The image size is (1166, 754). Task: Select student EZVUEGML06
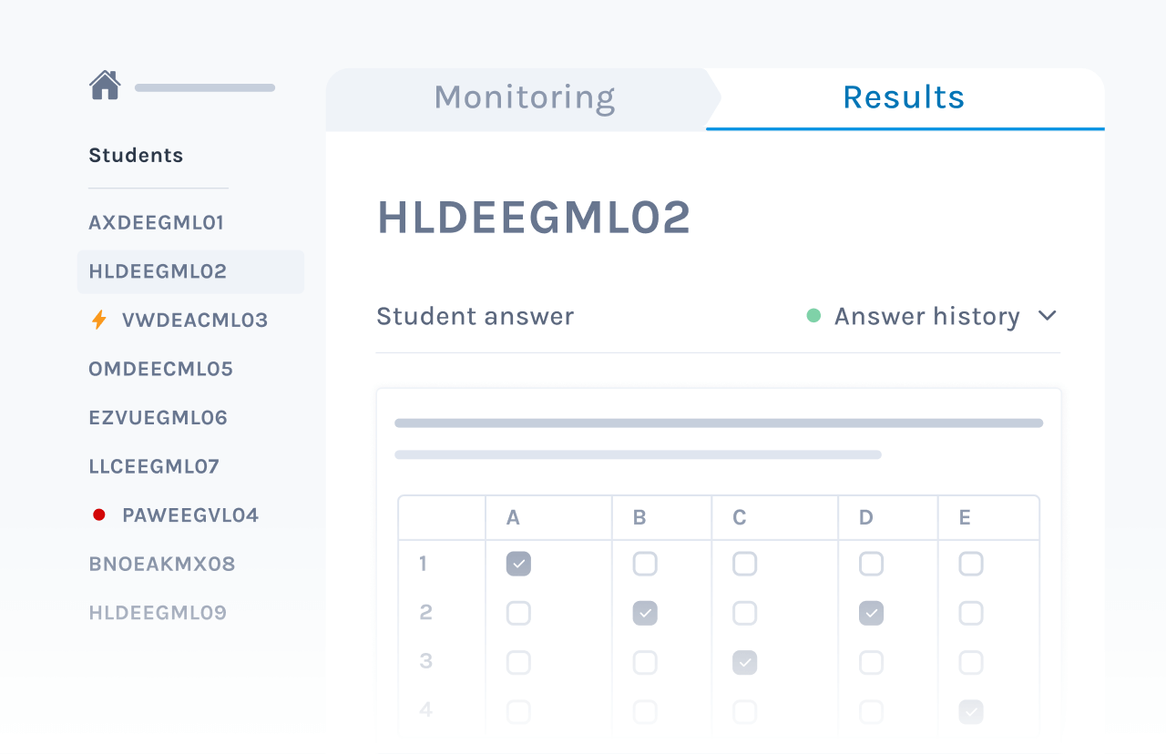pos(158,418)
